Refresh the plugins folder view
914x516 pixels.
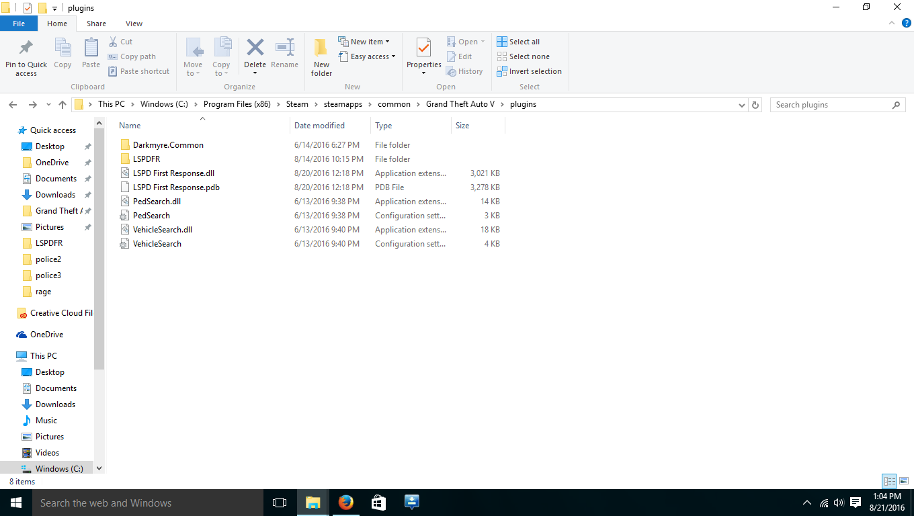tap(755, 105)
